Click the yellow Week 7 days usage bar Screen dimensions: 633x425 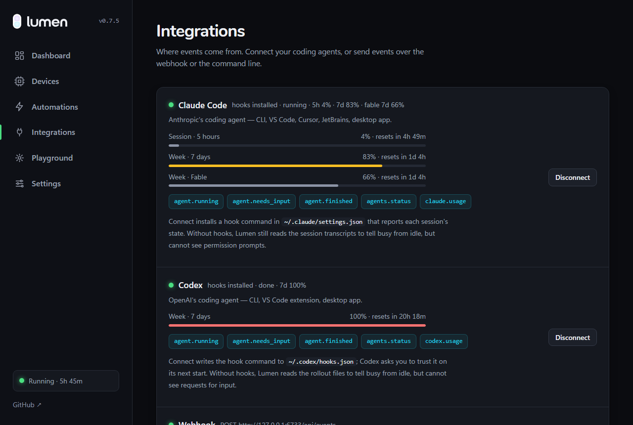(297, 166)
